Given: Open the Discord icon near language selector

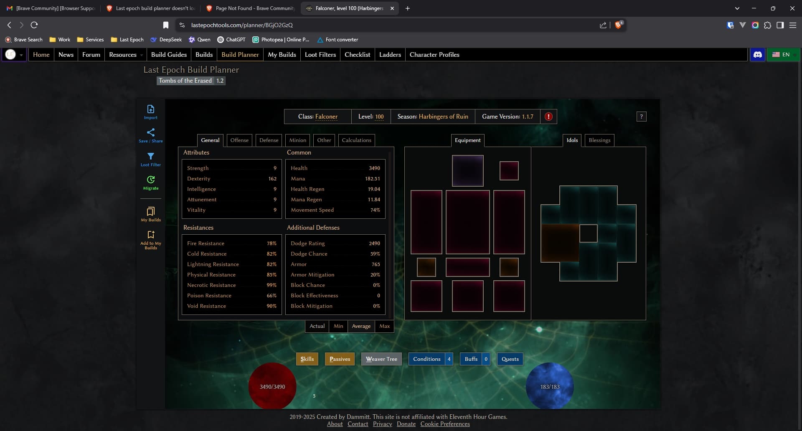Looking at the screenshot, I should pyautogui.click(x=757, y=54).
